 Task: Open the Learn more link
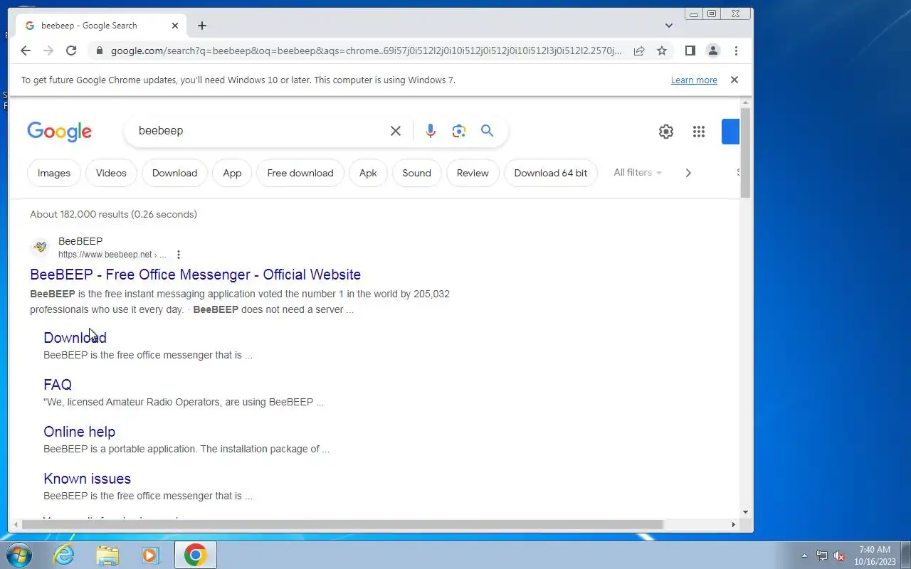point(694,80)
